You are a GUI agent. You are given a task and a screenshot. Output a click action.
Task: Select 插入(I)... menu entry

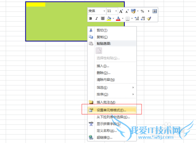[112, 66]
